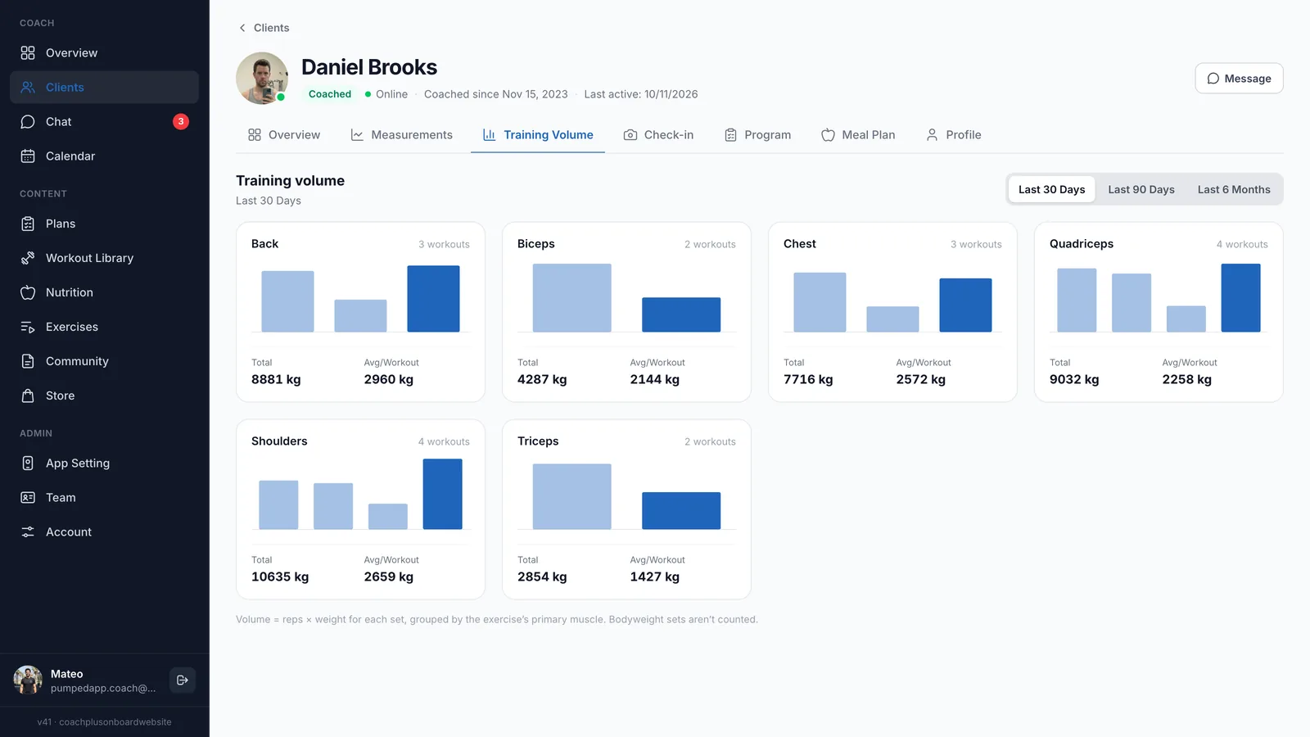Click the Message button

pyautogui.click(x=1239, y=79)
